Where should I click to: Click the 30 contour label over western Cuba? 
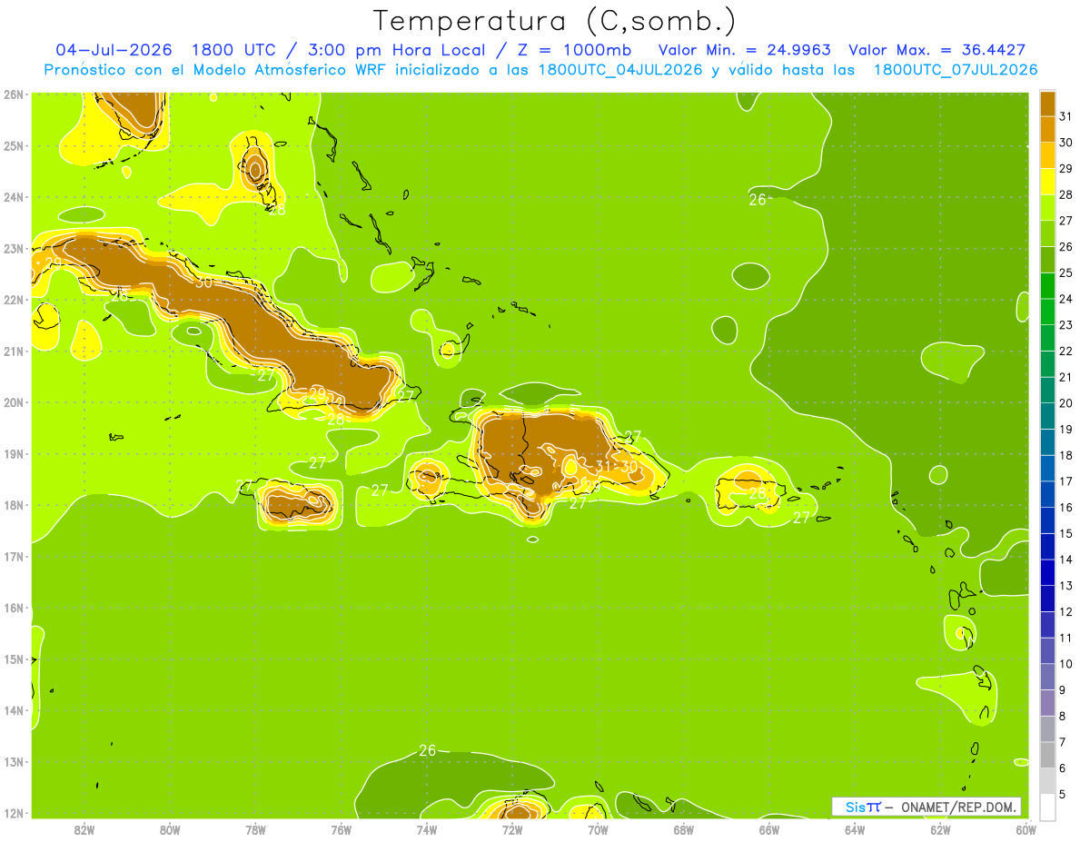click(x=203, y=282)
